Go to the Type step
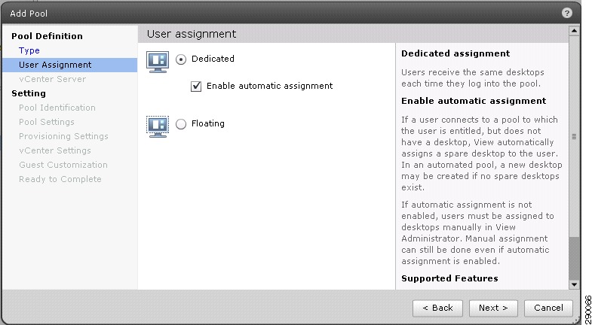 coord(29,50)
